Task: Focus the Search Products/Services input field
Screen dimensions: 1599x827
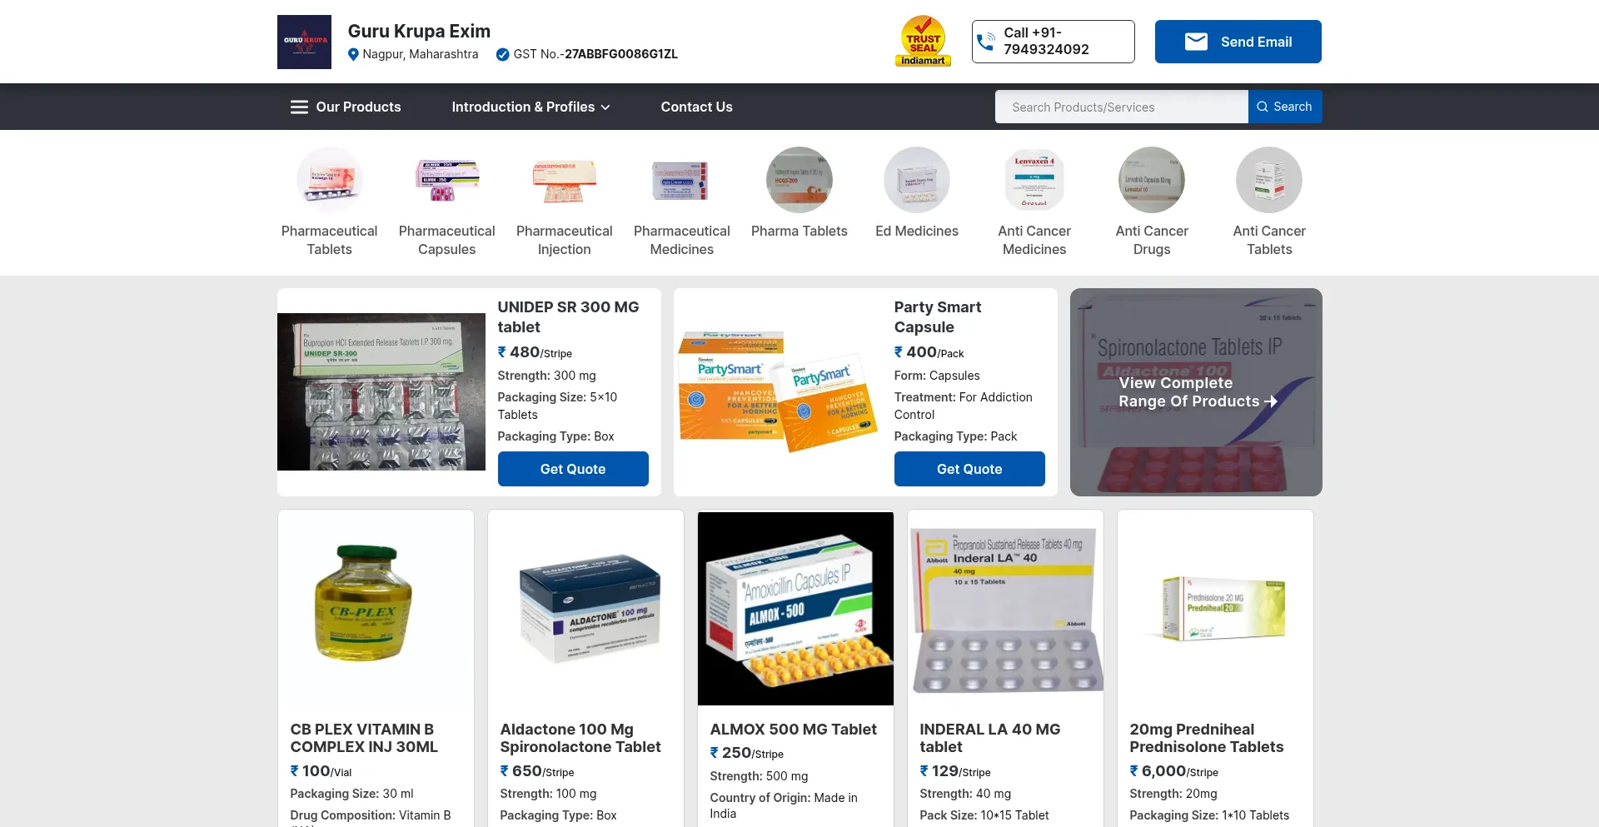Action: click(x=1122, y=107)
